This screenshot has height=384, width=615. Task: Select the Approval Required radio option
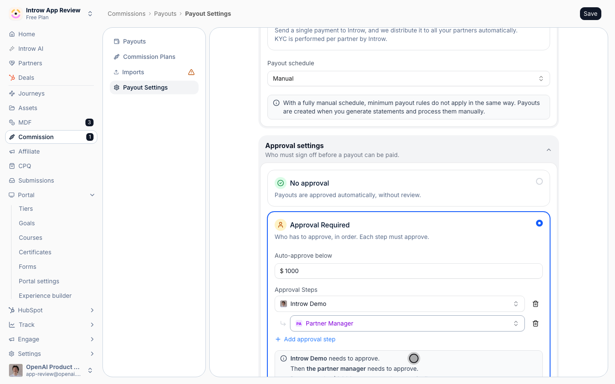coord(539,223)
